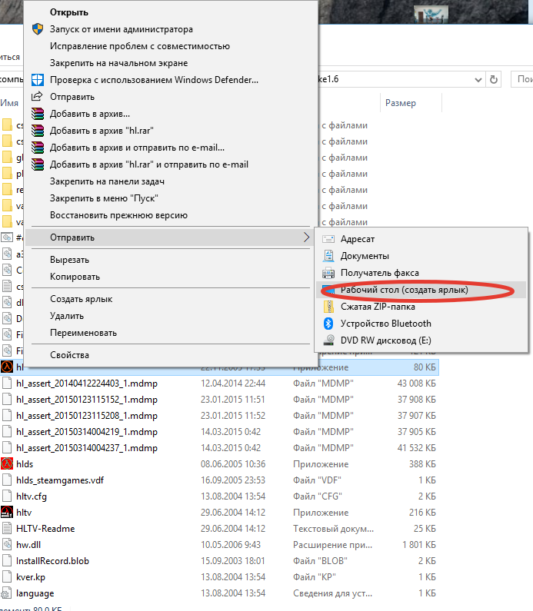Expand the "Отправить" submenu arrow
Viewport: 533px width, 611px height.
pyautogui.click(x=306, y=238)
